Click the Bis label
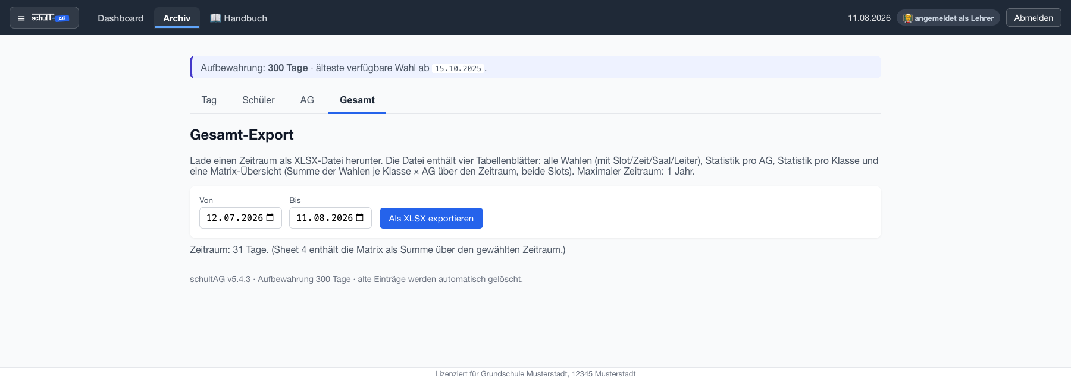This screenshot has height=380, width=1071. [295, 200]
